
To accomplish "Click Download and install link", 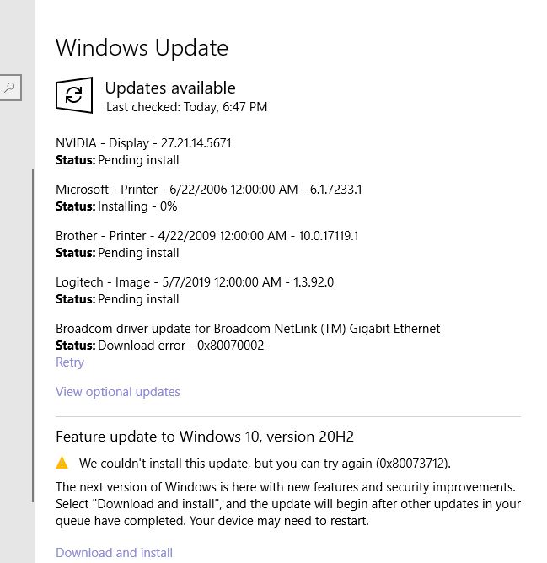I will tap(114, 553).
